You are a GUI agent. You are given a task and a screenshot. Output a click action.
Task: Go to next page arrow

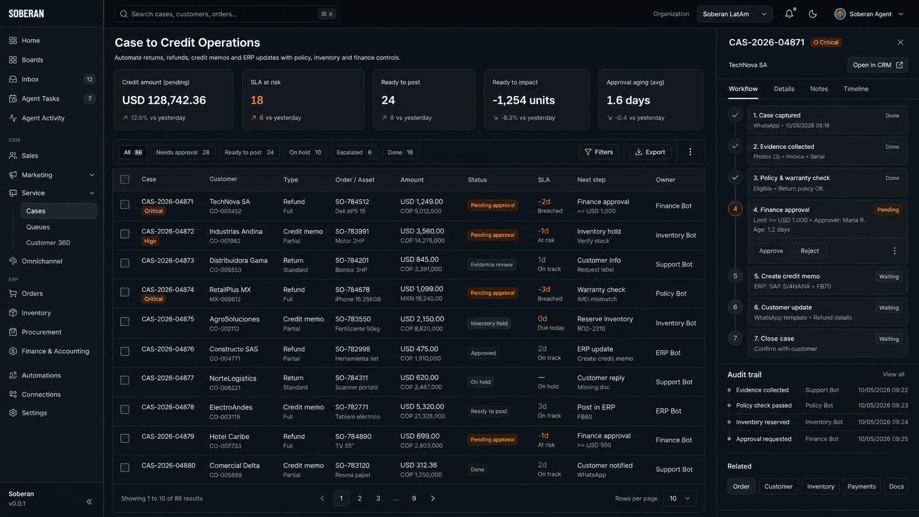pyautogui.click(x=433, y=499)
